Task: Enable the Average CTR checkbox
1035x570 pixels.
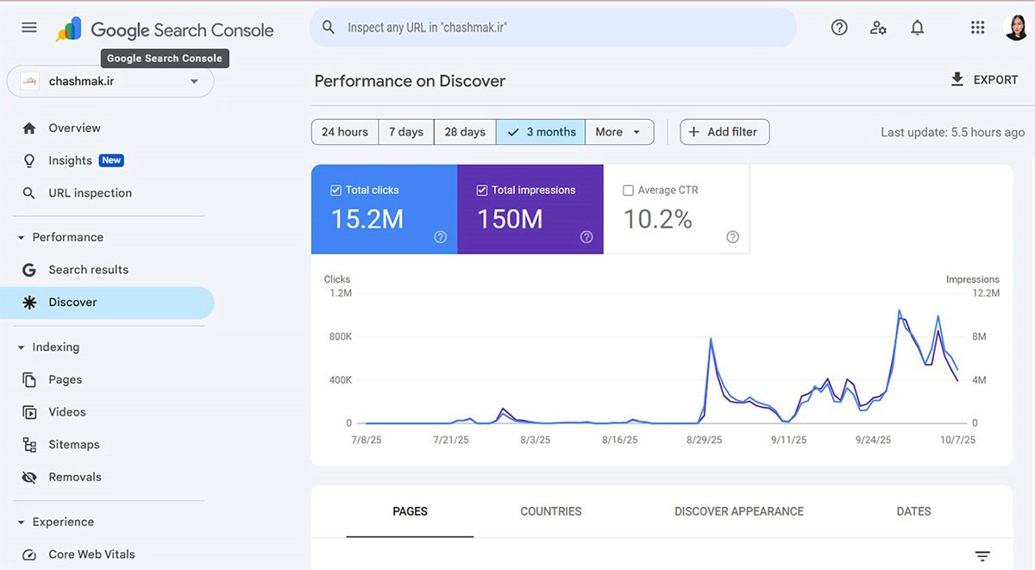Action: [628, 191]
